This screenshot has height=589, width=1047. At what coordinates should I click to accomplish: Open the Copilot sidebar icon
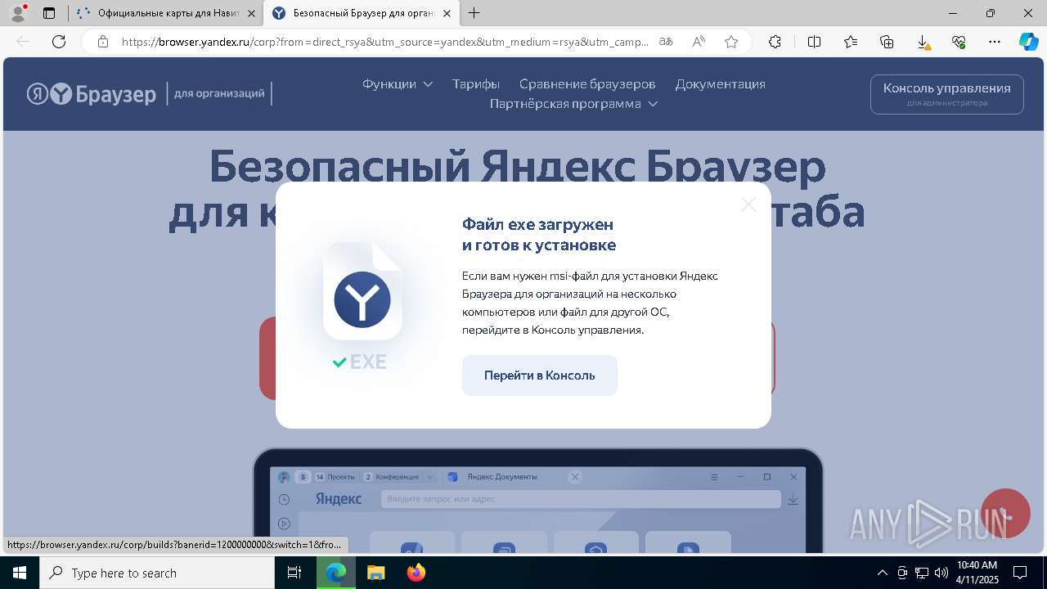pyautogui.click(x=1028, y=42)
